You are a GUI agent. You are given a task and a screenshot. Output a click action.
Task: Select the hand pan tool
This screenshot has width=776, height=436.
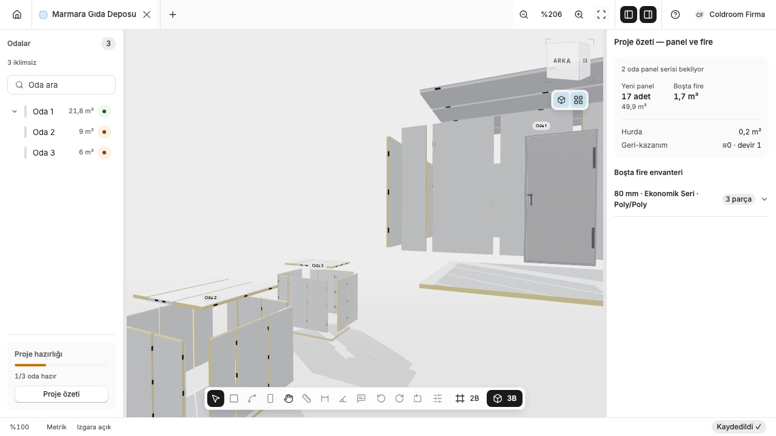coord(289,398)
